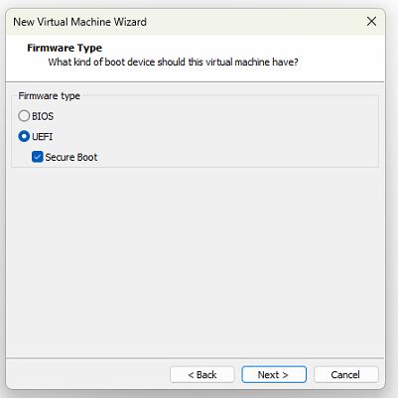Click the New Virtual Machine Wizard title bar
The width and height of the screenshot is (398, 398).
[186, 22]
